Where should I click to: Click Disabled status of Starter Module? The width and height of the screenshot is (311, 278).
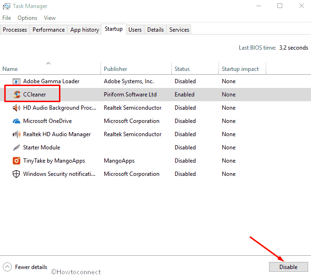185,148
